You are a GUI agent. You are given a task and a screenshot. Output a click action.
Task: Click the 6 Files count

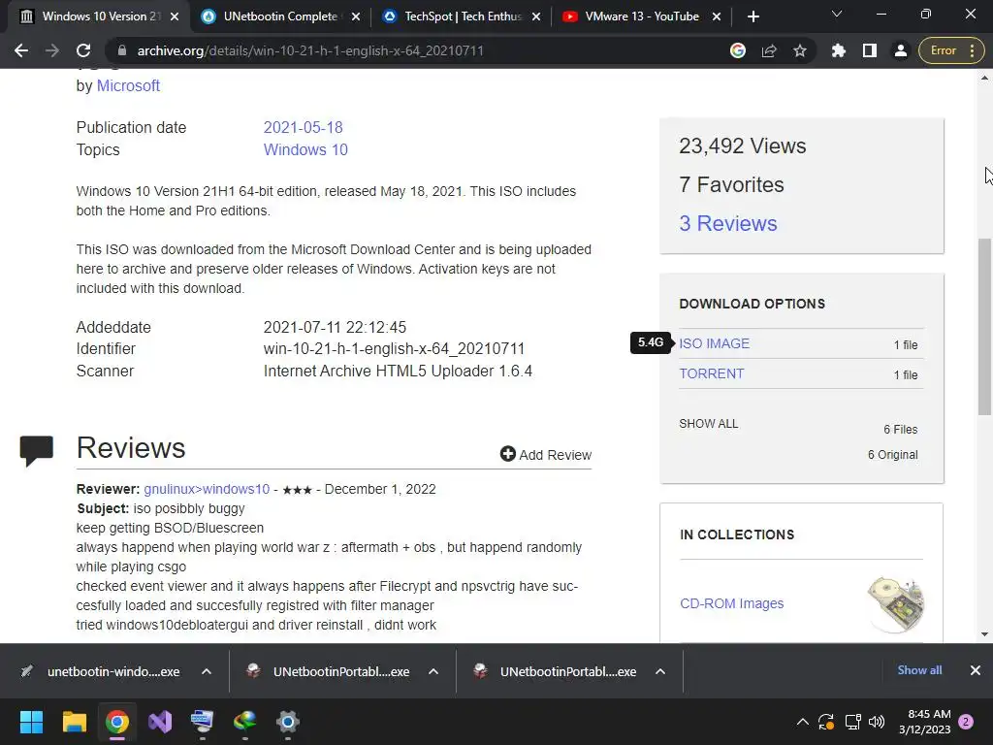tap(901, 430)
